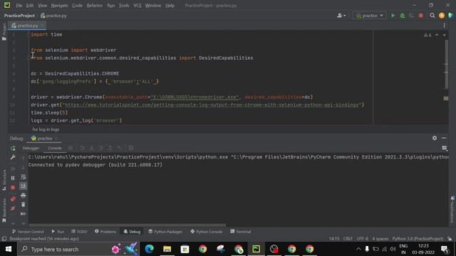
Task: Open Bookmarks tool window sidebar button
Action: pyautogui.click(x=4, y=210)
